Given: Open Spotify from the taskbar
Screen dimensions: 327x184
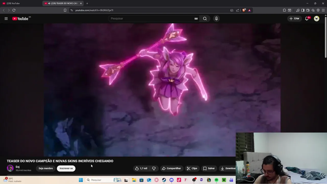Looking at the screenshot, I should tap(216, 180).
